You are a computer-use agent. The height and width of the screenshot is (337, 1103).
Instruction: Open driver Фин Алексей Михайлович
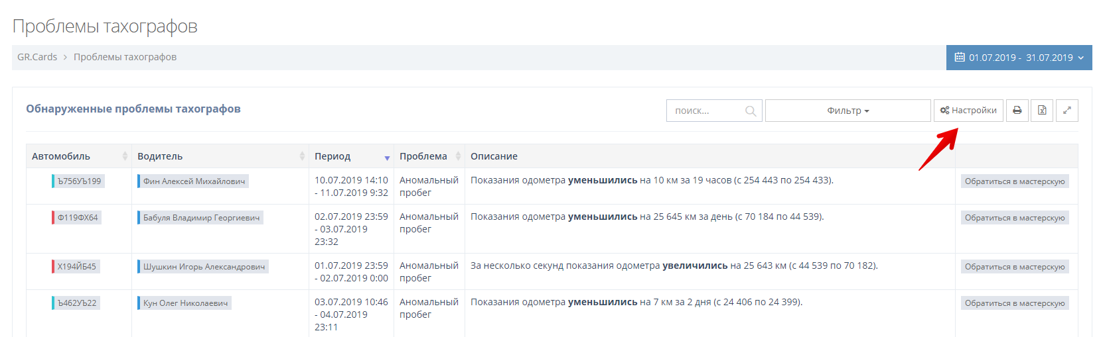point(193,181)
